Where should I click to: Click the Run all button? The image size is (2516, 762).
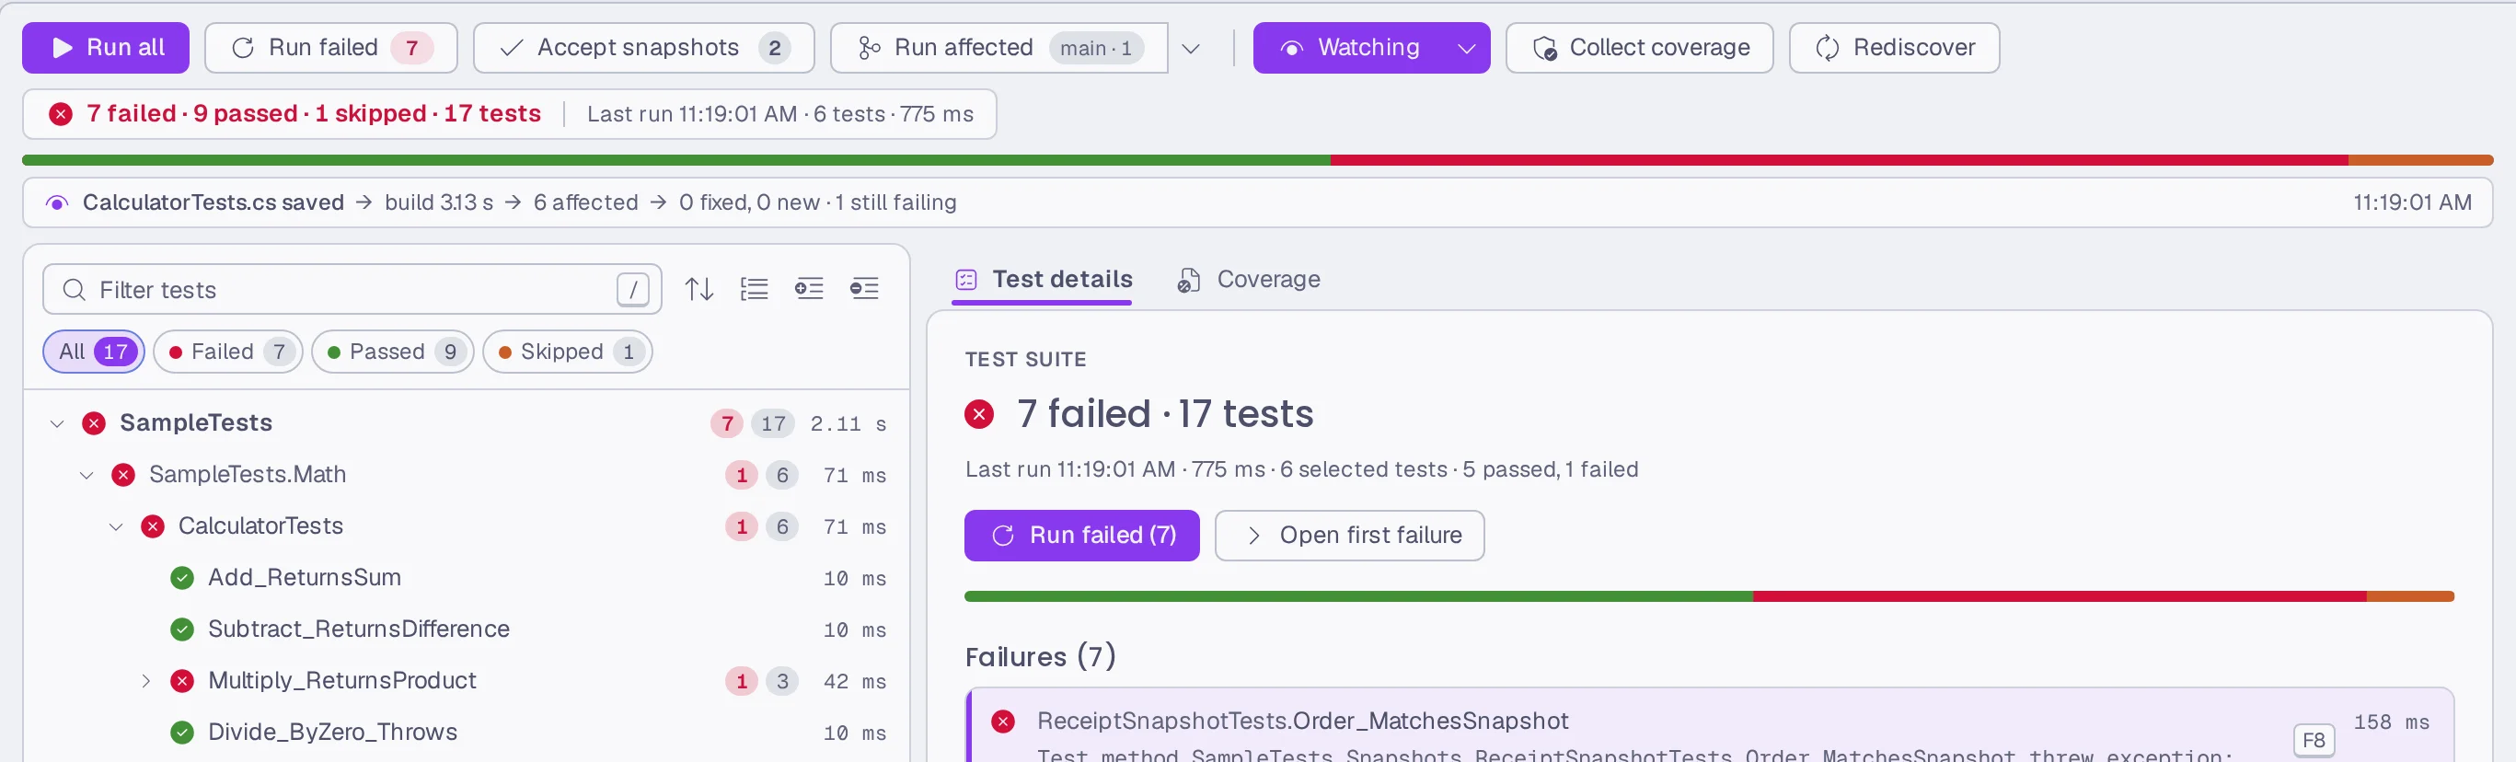click(x=106, y=48)
